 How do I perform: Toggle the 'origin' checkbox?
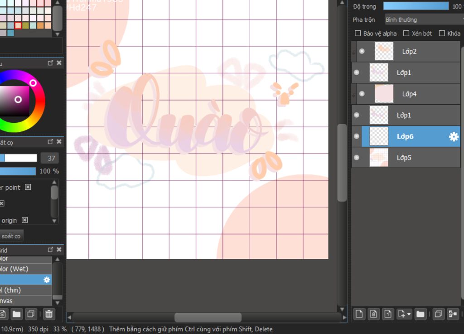pyautogui.click(x=25, y=220)
